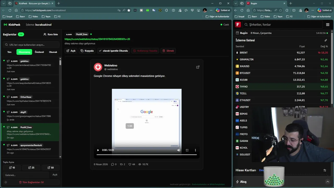Open Sohbet et Copilot in KickPeek window
This screenshot has height=188, width=334.
[223, 10]
